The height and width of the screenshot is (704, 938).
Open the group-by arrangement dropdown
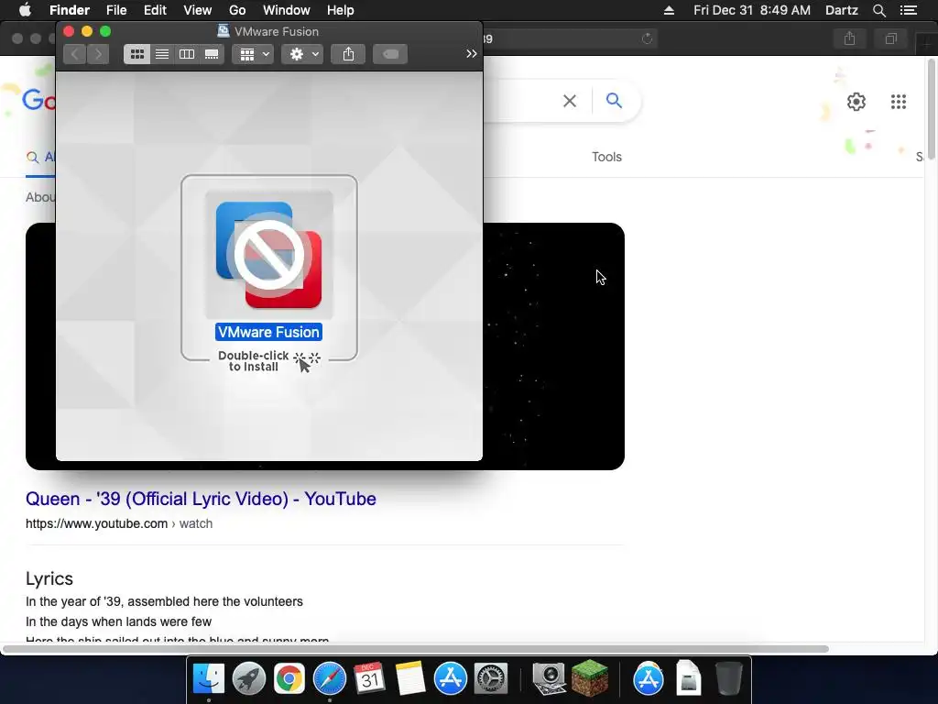click(x=253, y=54)
